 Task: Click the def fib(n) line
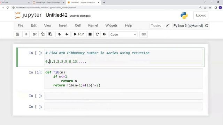pyautogui.click(x=56, y=72)
